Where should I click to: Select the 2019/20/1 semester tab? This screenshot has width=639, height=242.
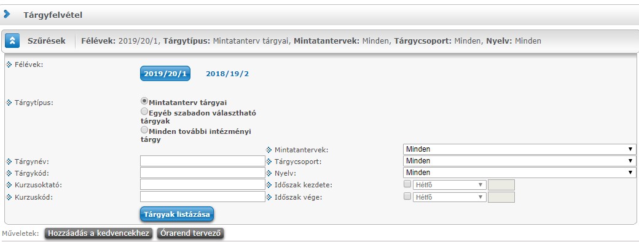pyautogui.click(x=165, y=74)
